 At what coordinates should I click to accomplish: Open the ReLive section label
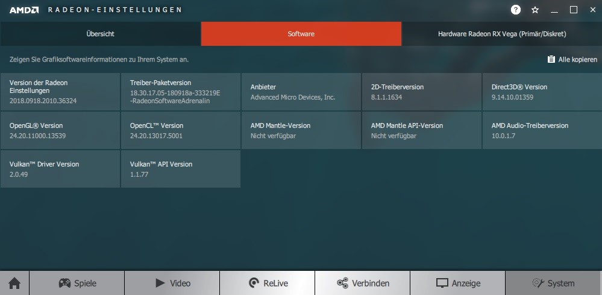coord(275,284)
